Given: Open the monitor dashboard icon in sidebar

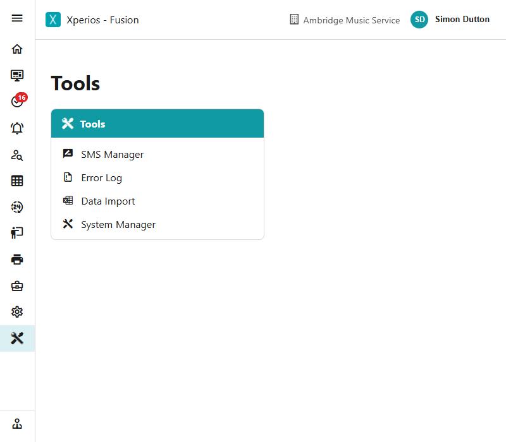Looking at the screenshot, I should pyautogui.click(x=17, y=75).
